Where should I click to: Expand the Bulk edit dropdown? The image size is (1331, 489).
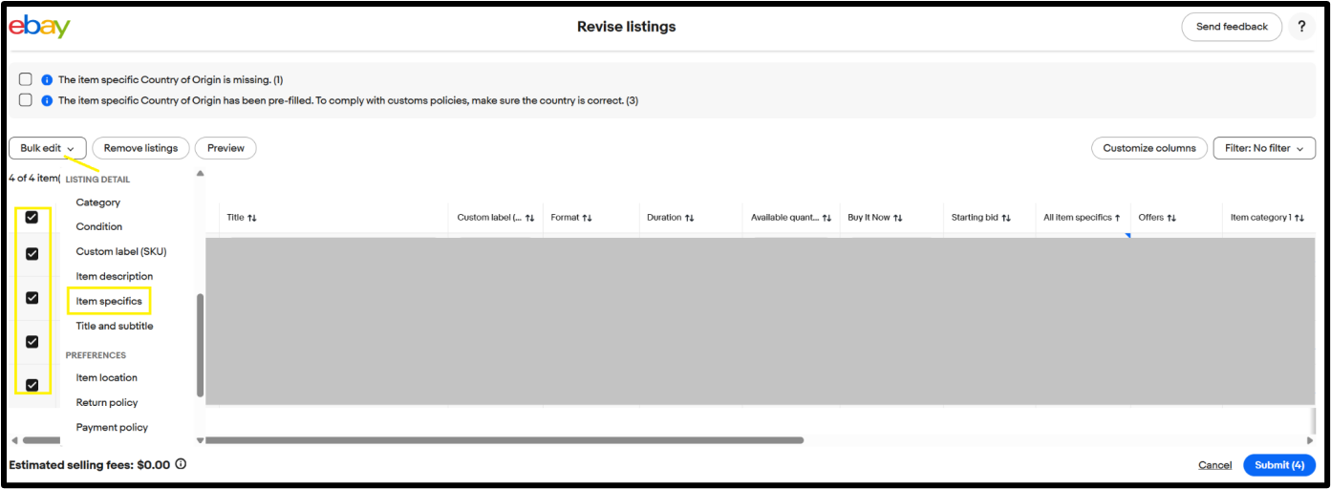(47, 148)
